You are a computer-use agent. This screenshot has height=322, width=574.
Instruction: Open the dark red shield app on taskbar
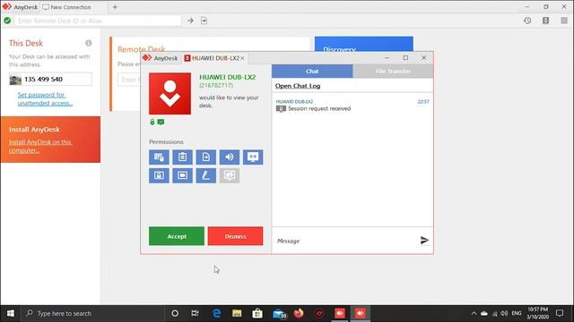(319, 313)
